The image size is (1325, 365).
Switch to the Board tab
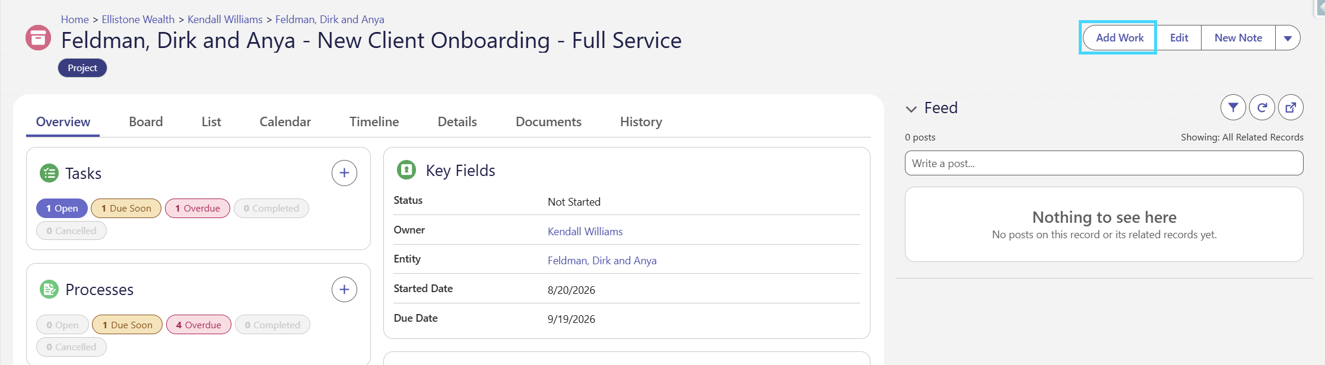[x=146, y=121]
